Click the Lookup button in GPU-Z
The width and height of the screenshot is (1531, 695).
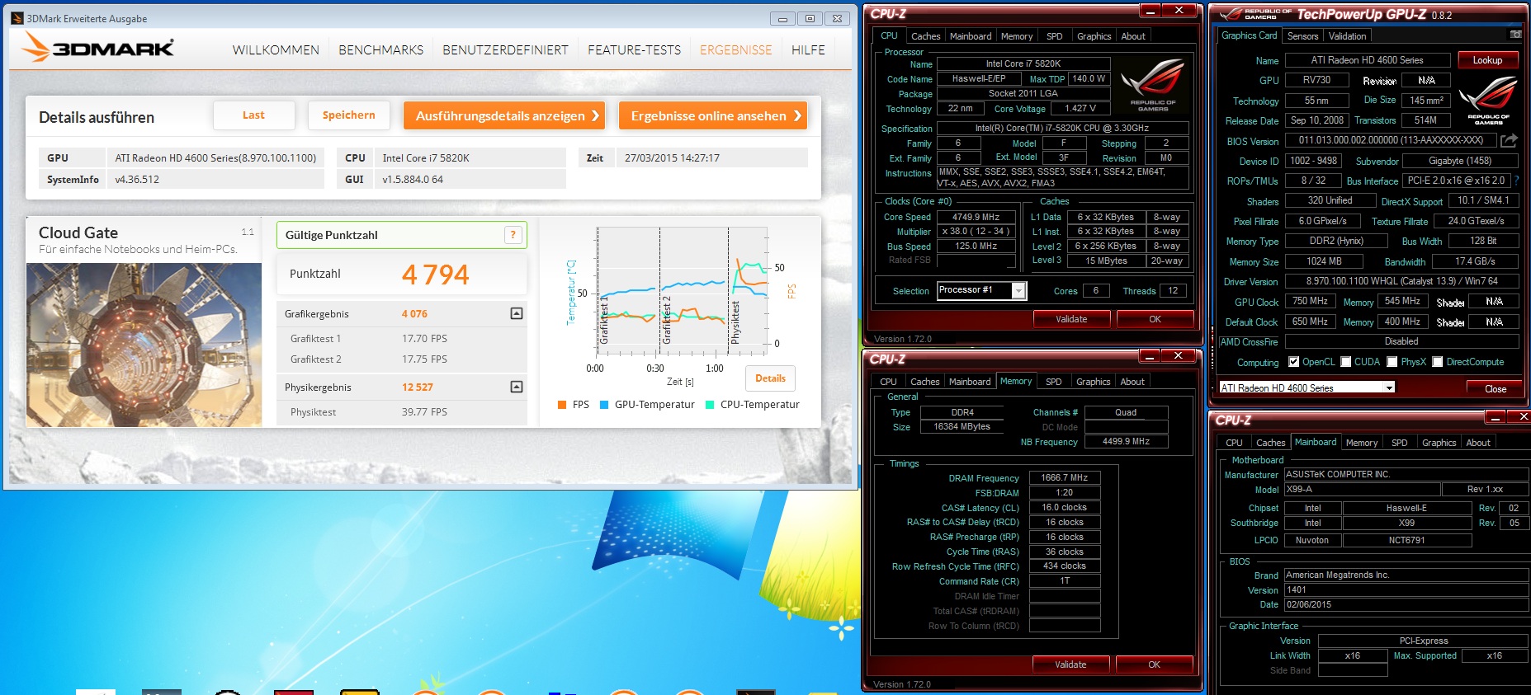(x=1487, y=60)
